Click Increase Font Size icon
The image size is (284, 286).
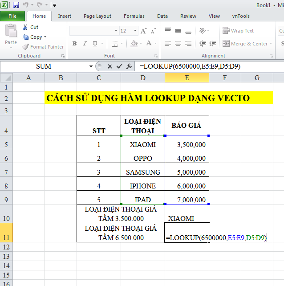[144, 31]
